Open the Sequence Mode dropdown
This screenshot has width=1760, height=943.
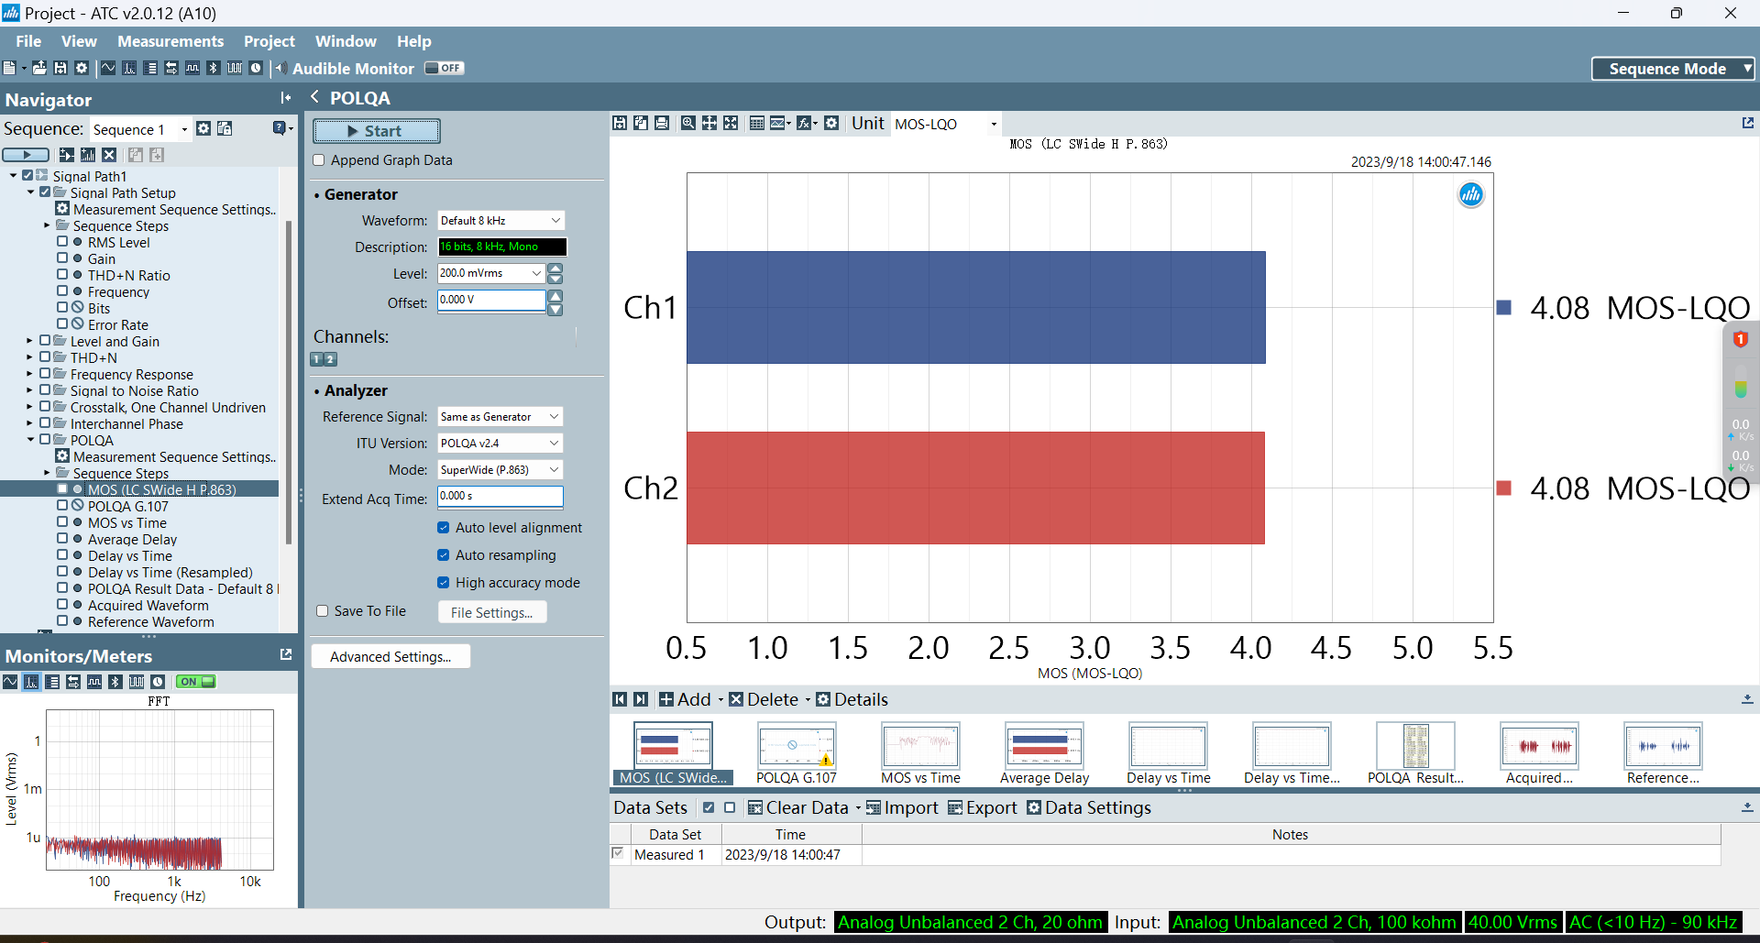(1673, 69)
